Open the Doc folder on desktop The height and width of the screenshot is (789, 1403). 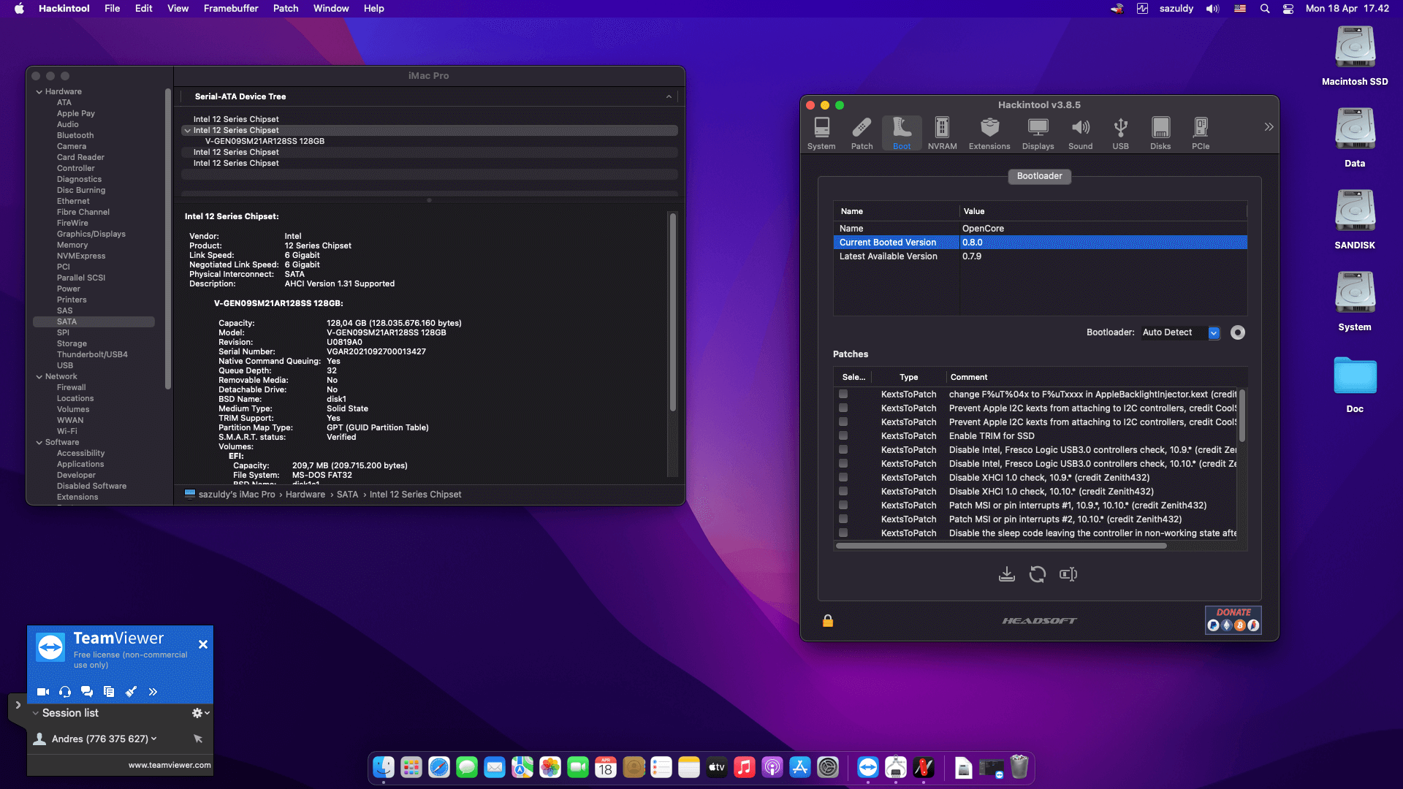coord(1355,384)
